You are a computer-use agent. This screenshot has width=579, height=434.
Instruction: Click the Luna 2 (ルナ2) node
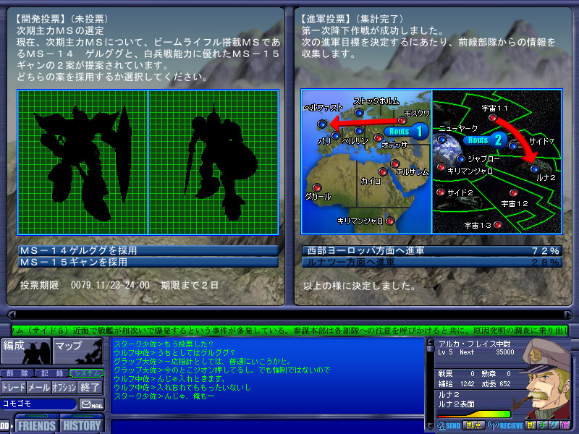click(535, 169)
